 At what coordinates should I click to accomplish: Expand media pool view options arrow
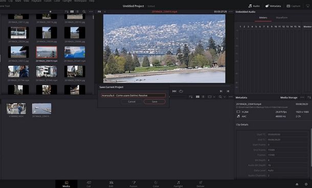click(214, 97)
